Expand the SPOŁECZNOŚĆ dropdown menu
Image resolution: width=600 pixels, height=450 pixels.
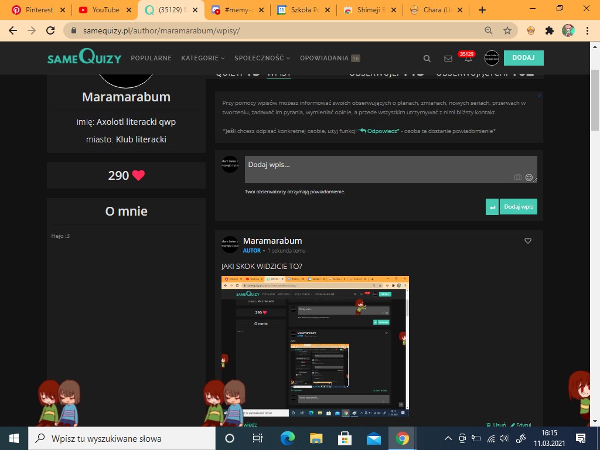[x=262, y=58]
